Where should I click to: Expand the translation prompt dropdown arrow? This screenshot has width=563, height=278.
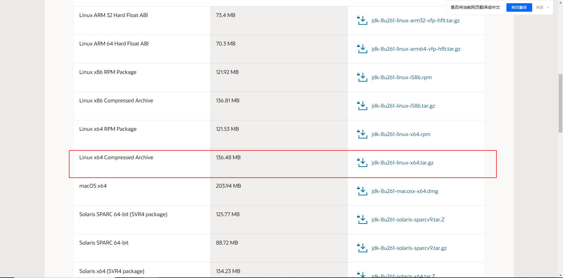point(548,7)
